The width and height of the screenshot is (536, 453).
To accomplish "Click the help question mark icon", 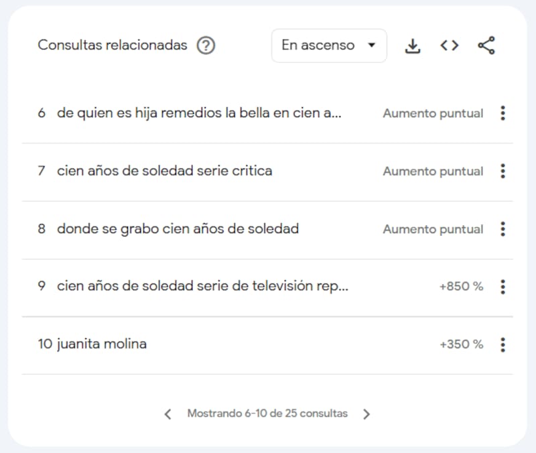I will 206,46.
